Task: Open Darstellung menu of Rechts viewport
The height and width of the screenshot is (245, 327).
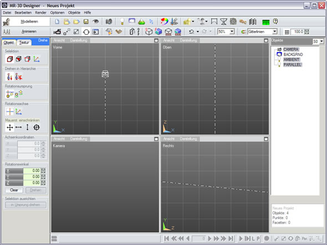Action: click(188, 139)
